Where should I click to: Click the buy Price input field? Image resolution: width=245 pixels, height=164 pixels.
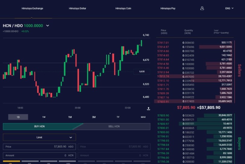39,147
